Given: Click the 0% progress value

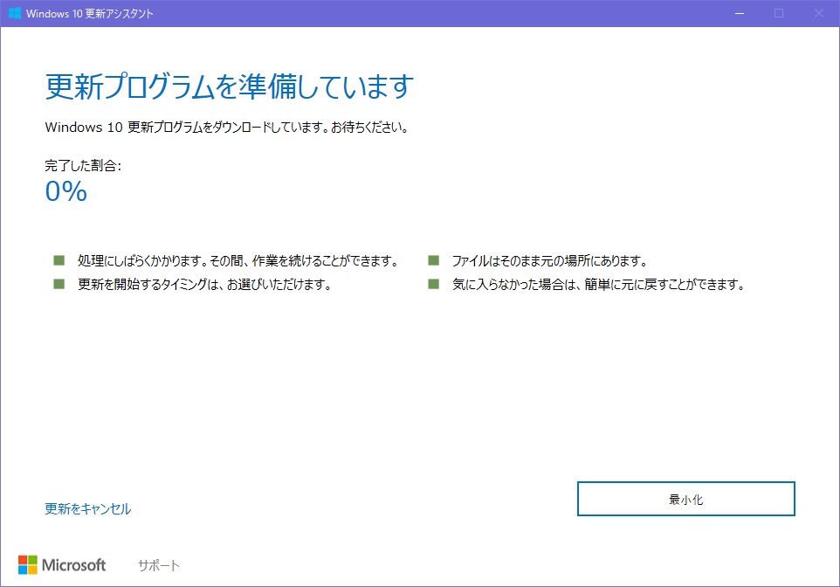Looking at the screenshot, I should [x=65, y=191].
